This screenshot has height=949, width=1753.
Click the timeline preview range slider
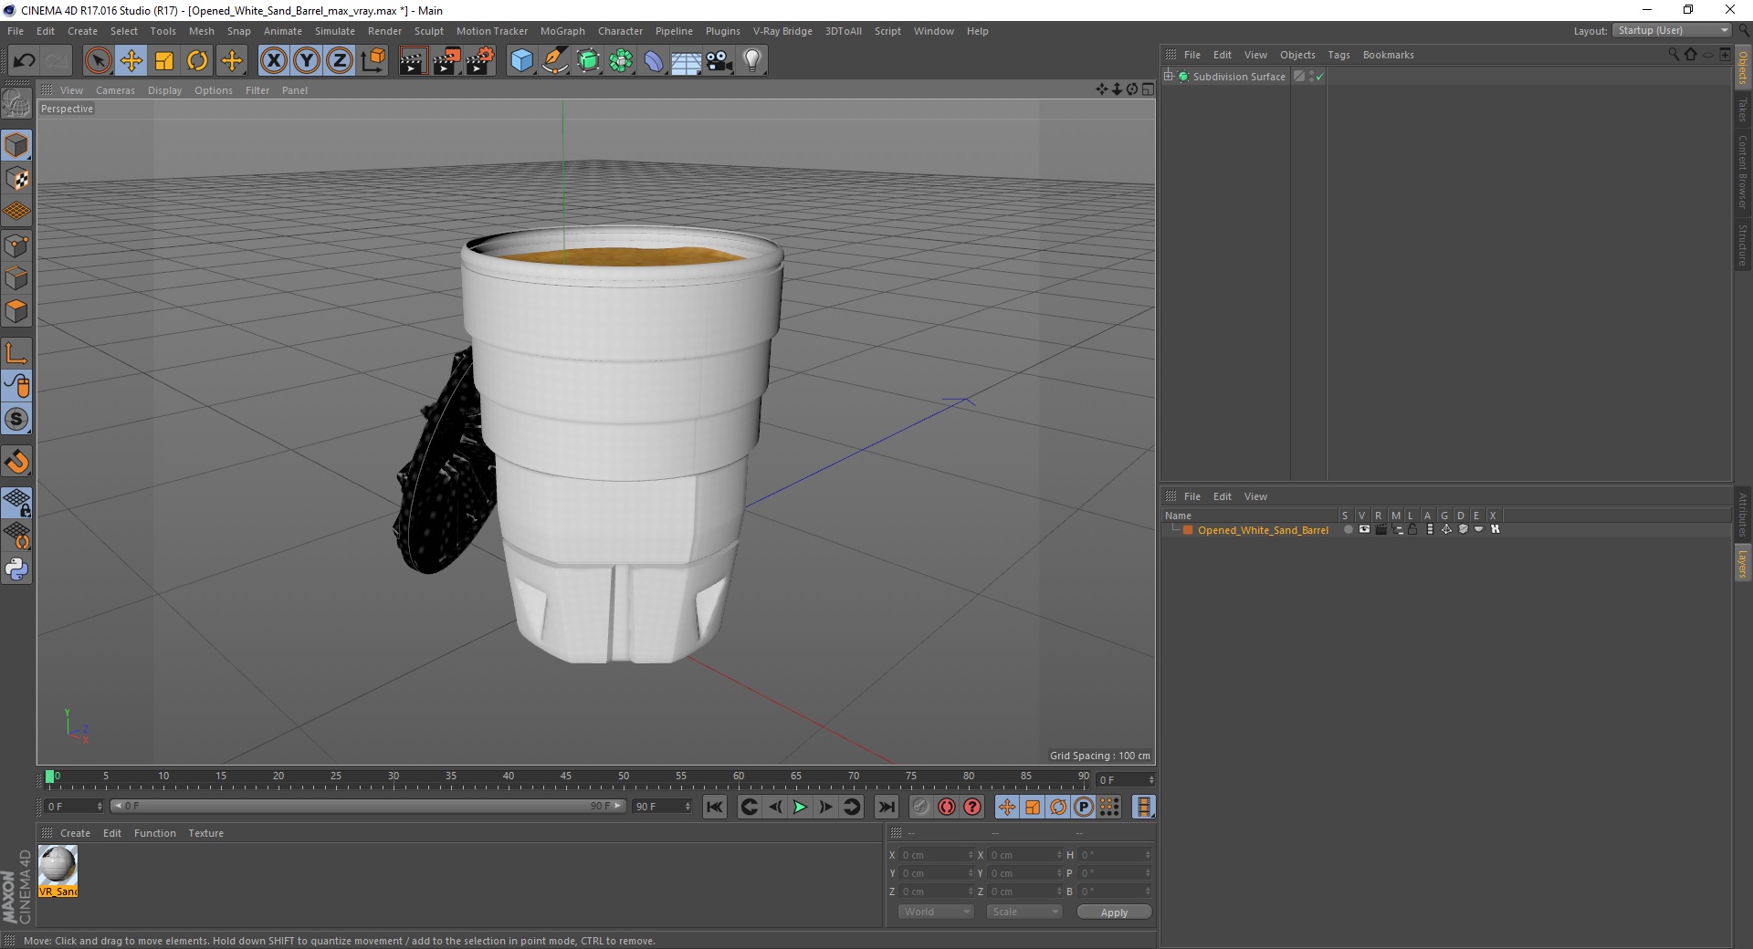pos(368,807)
